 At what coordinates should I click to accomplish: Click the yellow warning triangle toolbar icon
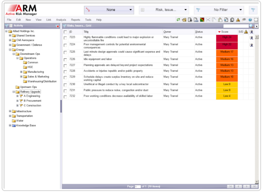click(x=238, y=20)
